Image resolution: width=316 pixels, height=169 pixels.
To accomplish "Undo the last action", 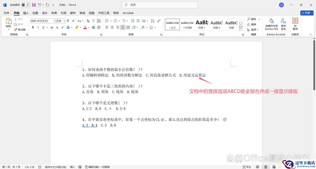I will [39, 5].
